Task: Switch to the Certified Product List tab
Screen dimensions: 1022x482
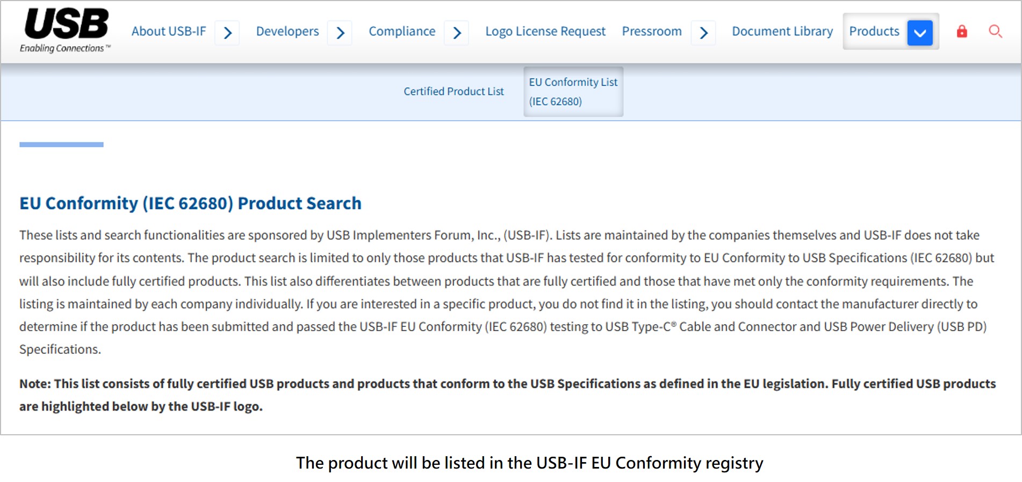Action: point(454,92)
